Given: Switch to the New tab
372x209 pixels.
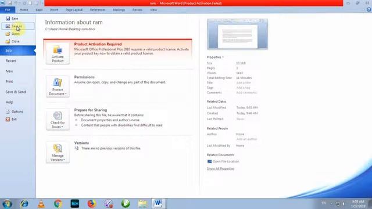Looking at the screenshot, I should 9,71.
